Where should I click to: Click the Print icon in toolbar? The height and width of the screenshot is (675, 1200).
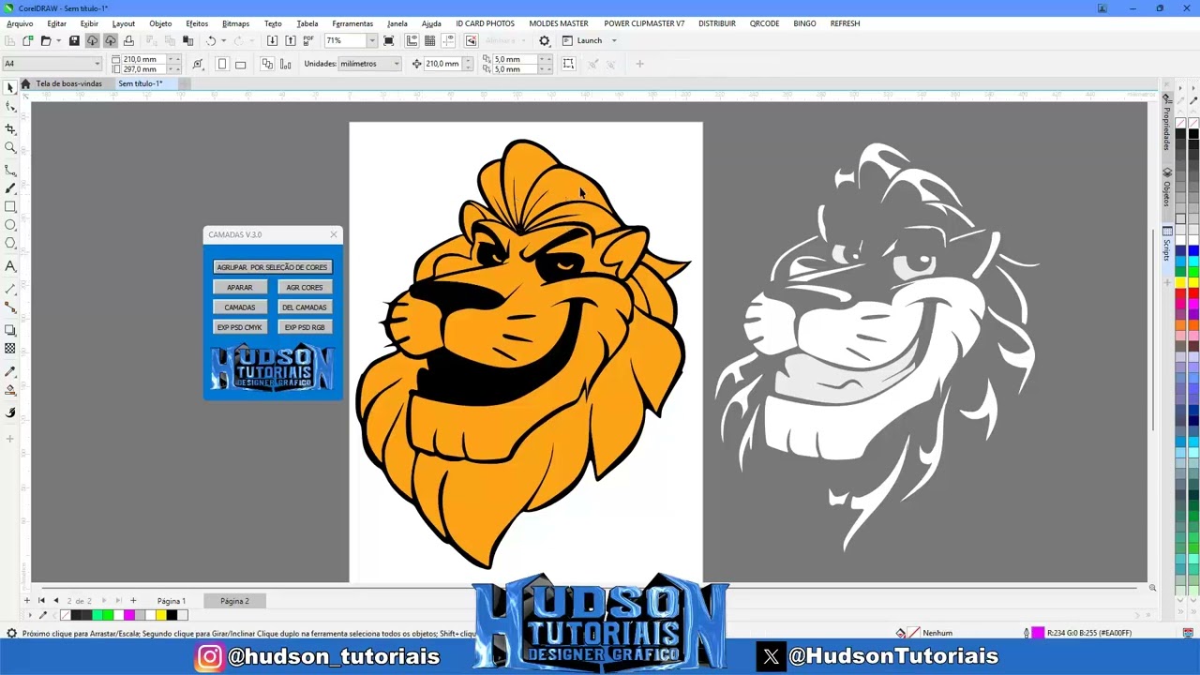[128, 40]
